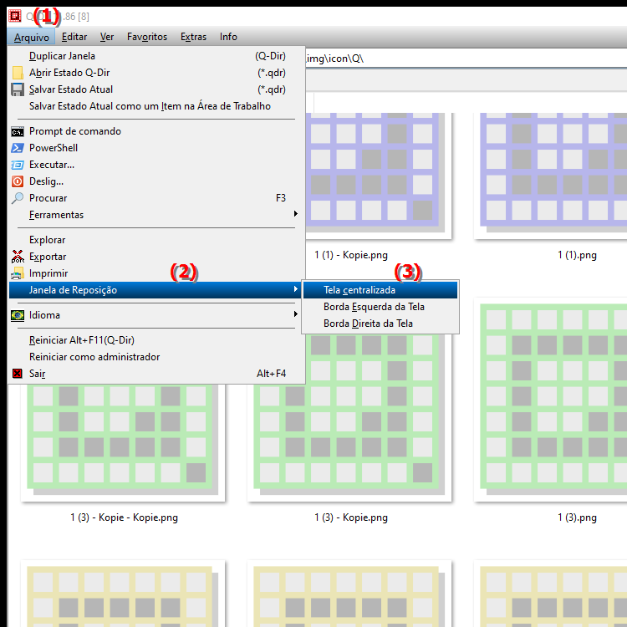Click the Brazil flag Idioma icon
This screenshot has width=627, height=627.
[18, 315]
